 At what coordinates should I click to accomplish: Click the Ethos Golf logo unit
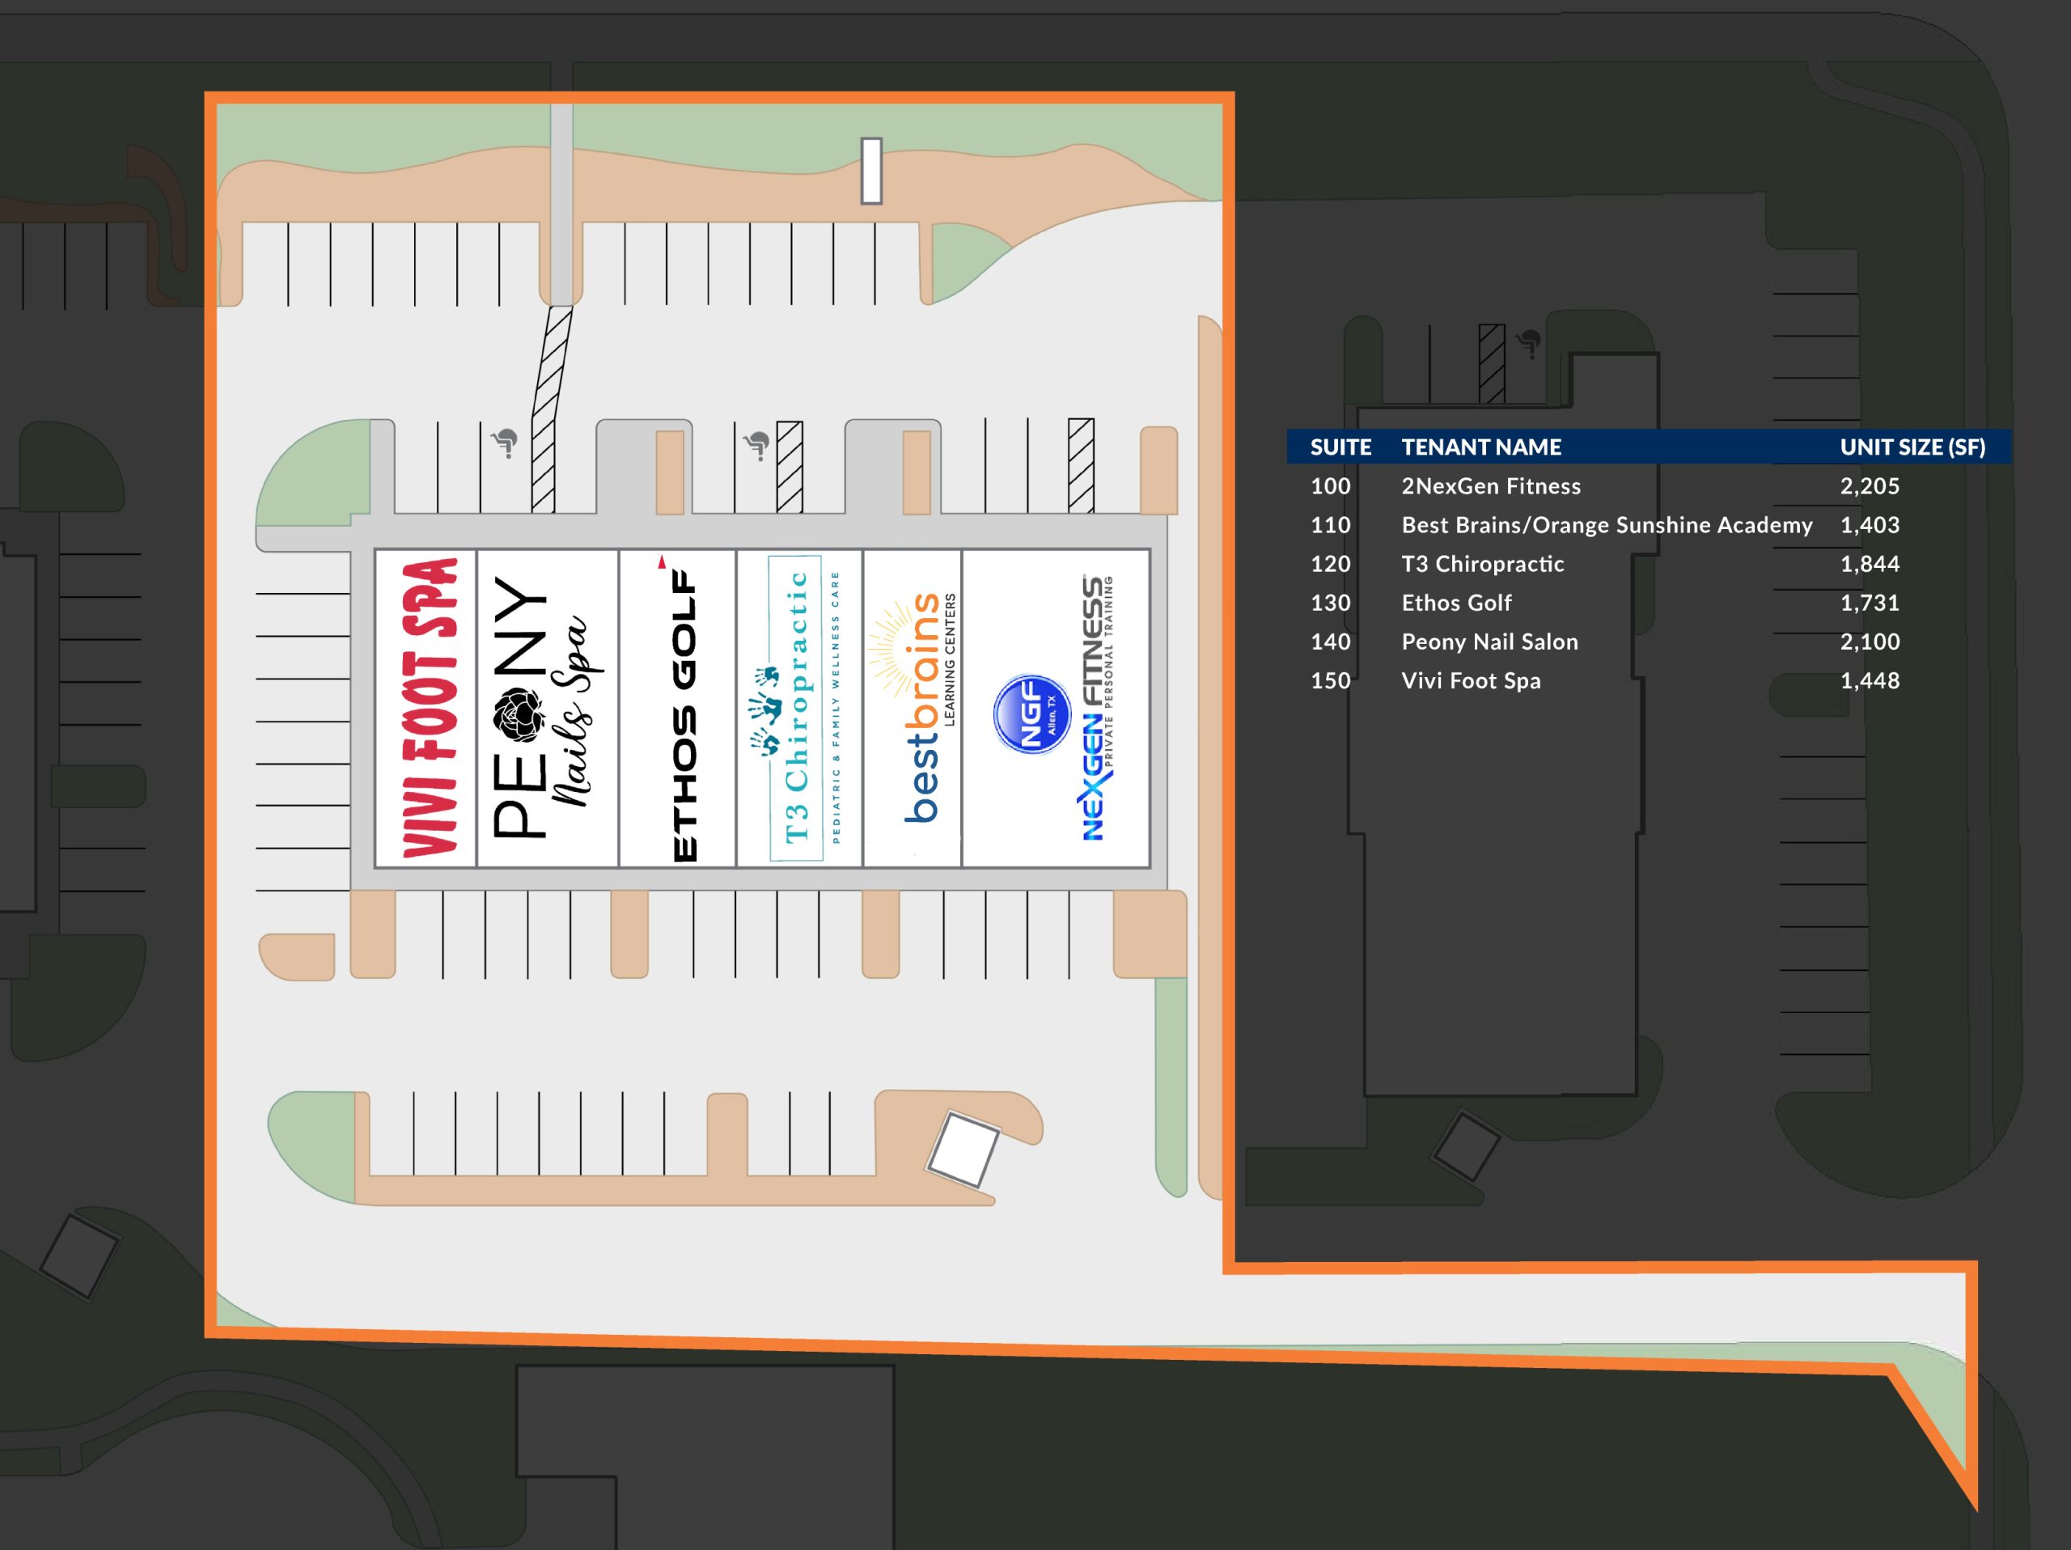(x=684, y=709)
